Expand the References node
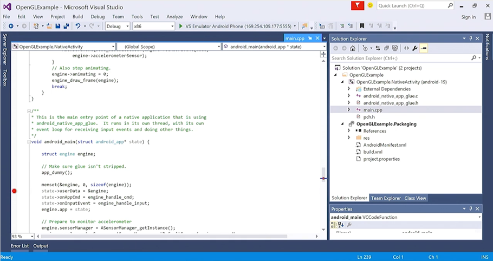The image size is (493, 261). coord(349,130)
